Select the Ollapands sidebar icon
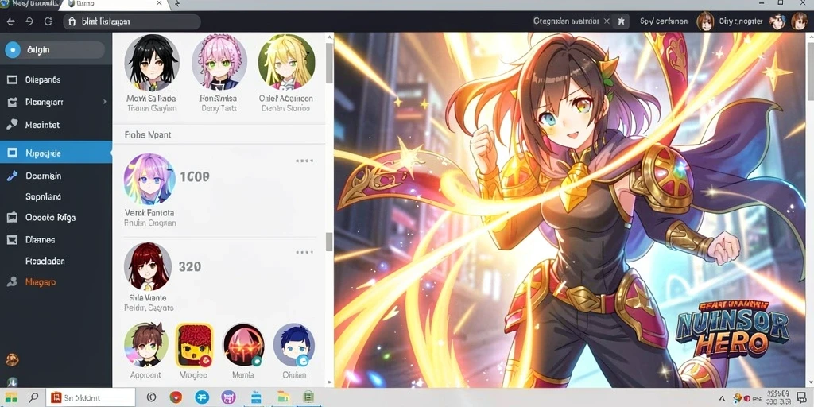814x407 pixels. [12, 80]
